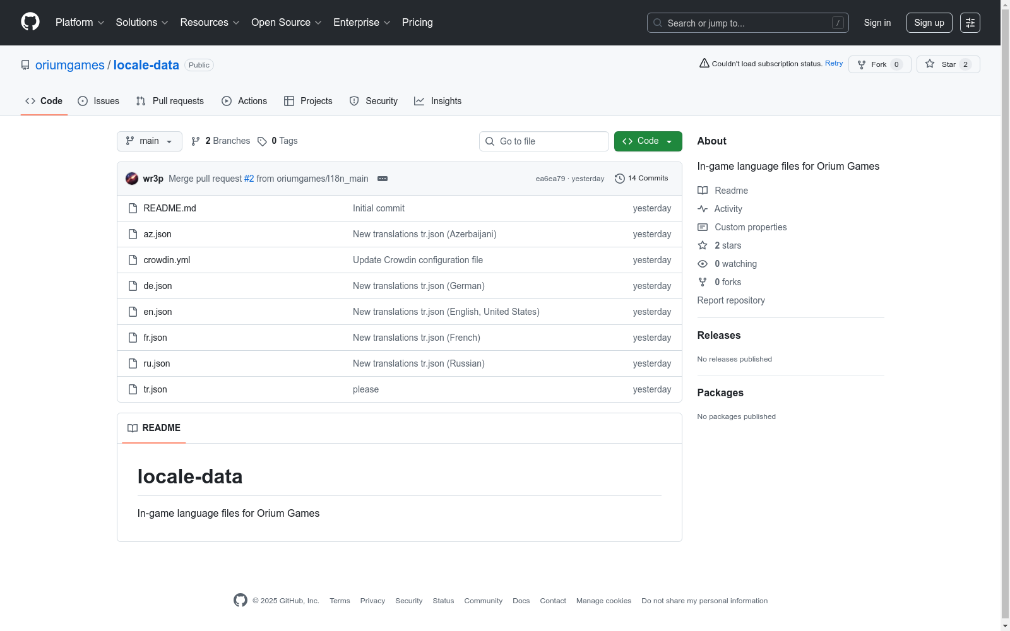Expand the Resources menu
Screen dimensions: 1010x631
click(x=210, y=22)
